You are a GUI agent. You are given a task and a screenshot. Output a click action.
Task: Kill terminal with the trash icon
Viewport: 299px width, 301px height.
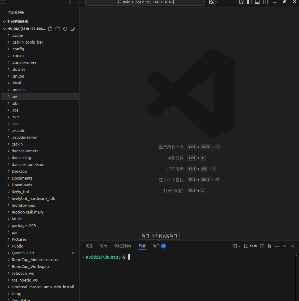tap(269, 246)
